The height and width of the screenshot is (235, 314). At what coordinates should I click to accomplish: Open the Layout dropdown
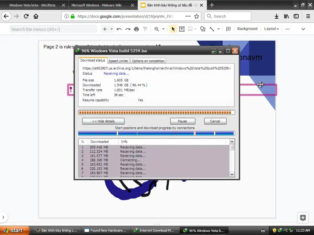(x=271, y=29)
